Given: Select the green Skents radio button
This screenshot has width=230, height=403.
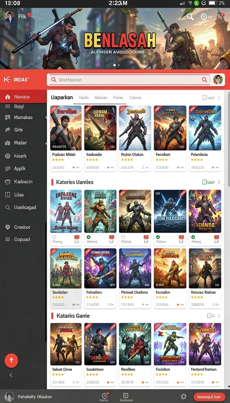Looking at the screenshot, I should coord(89,237).
